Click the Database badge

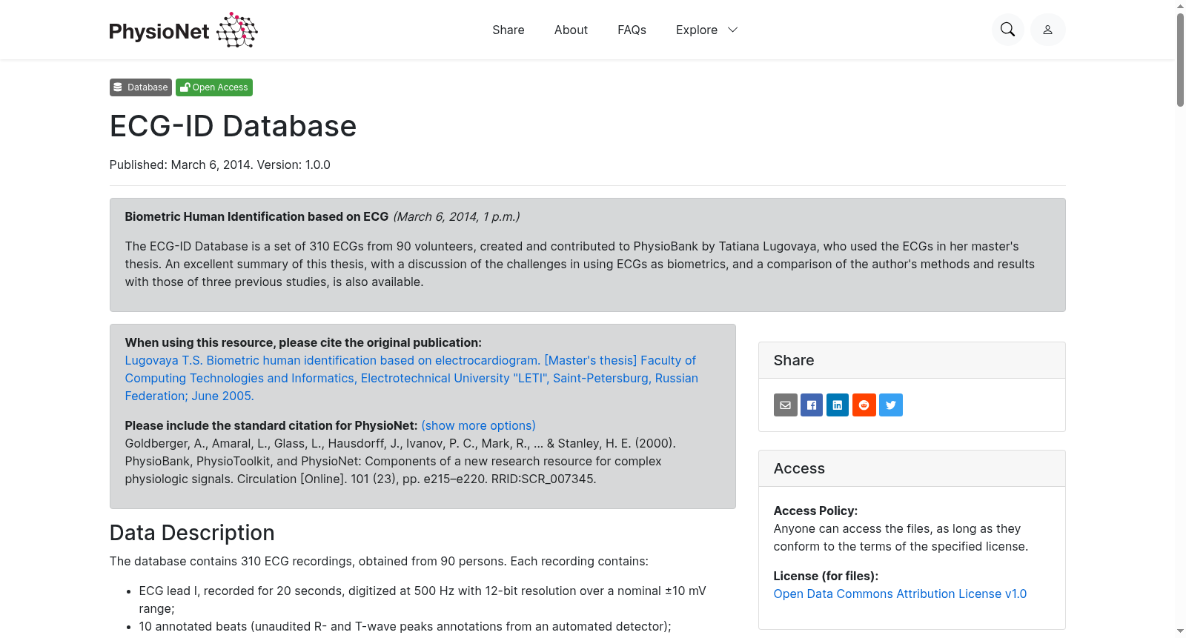pyautogui.click(x=141, y=87)
